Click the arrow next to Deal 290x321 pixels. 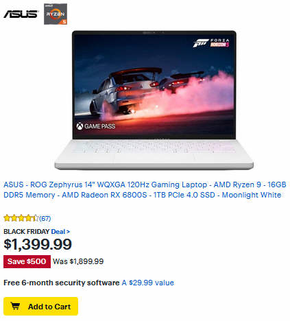click(x=68, y=232)
